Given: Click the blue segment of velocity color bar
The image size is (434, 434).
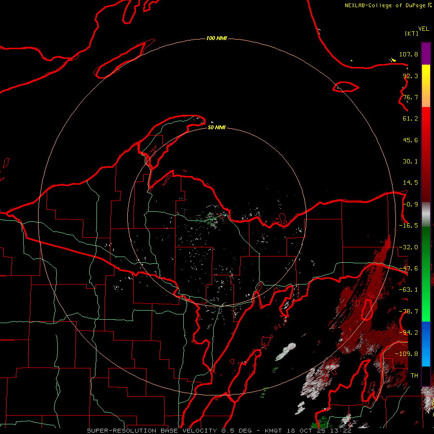Looking at the screenshot, I should (426, 344).
